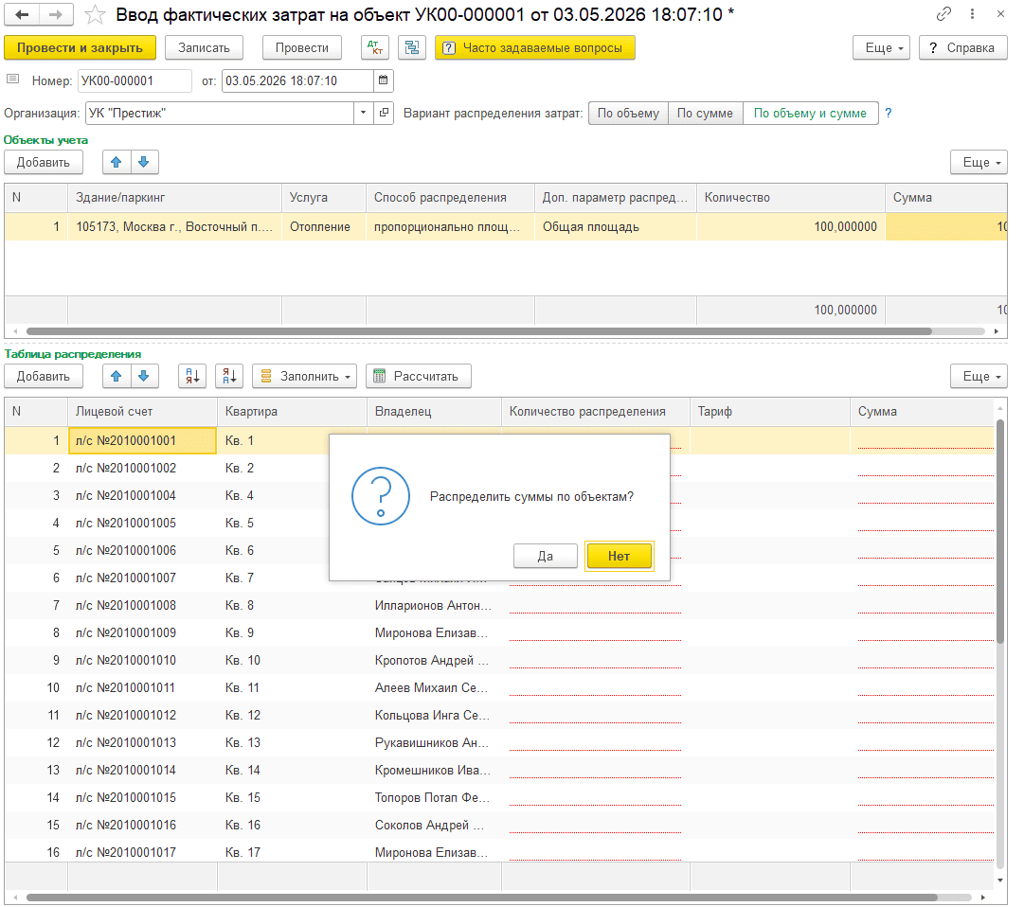Open the Дт/Кт postings icon
This screenshot has width=1024, height=907.
375,47
